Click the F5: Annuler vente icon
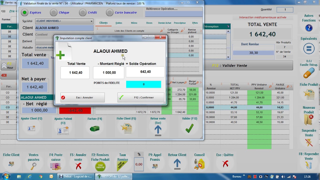 coord(78,166)
